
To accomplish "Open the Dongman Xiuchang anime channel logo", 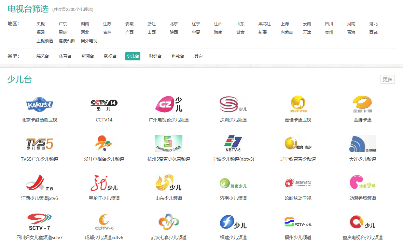I will tap(363, 183).
